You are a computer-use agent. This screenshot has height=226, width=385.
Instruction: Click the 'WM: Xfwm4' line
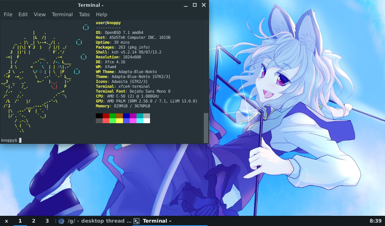pyautogui.click(x=106, y=67)
